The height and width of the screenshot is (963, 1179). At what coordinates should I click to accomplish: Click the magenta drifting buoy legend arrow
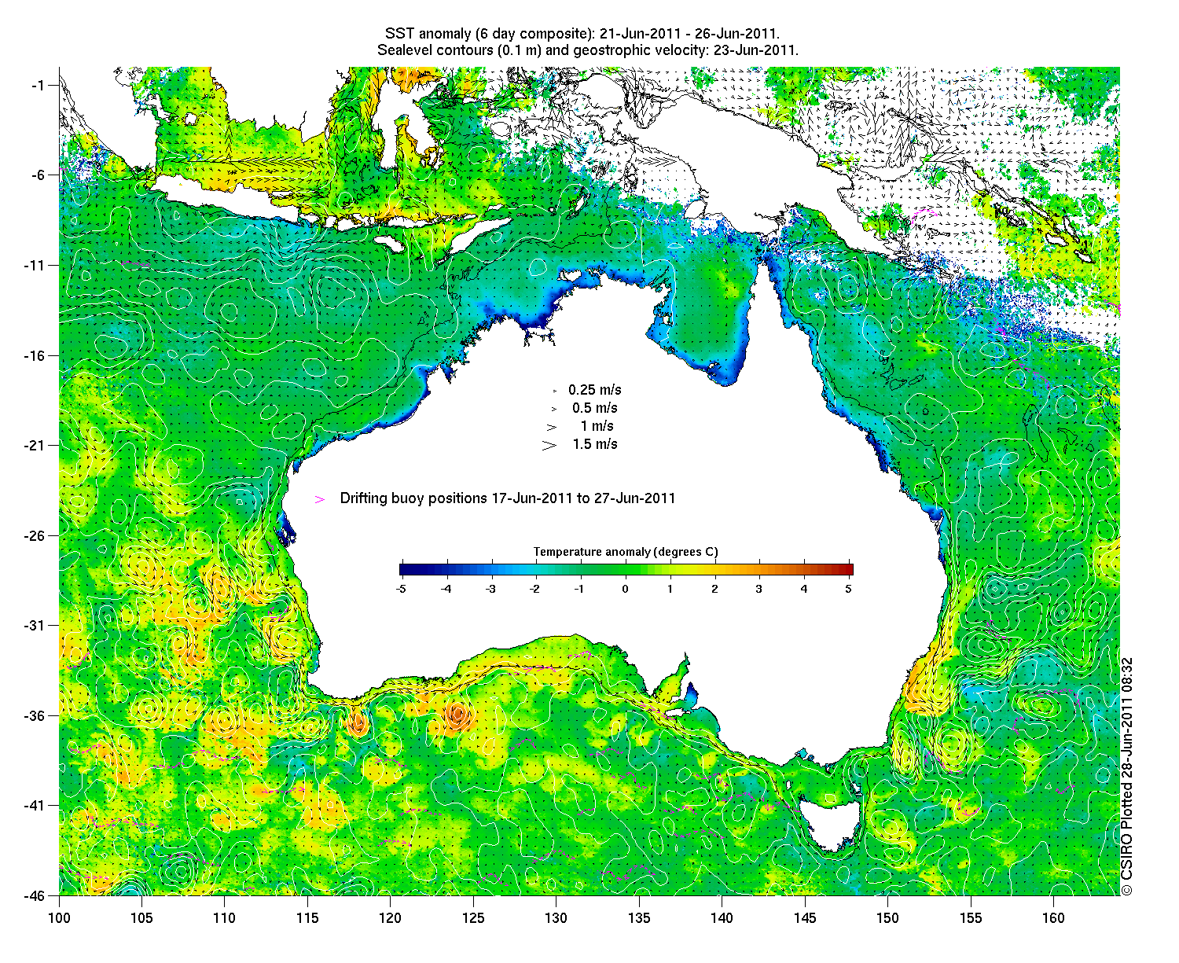point(320,499)
